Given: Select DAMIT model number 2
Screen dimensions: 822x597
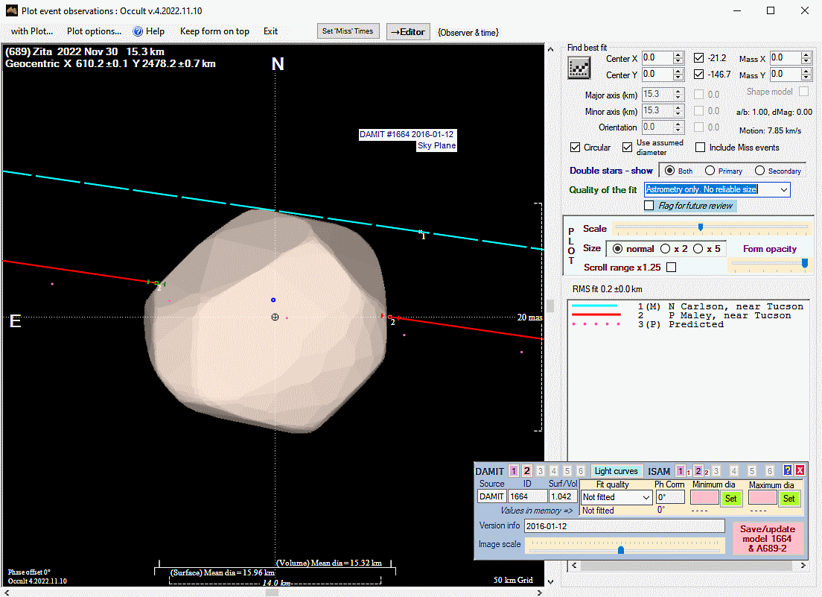Looking at the screenshot, I should point(527,471).
